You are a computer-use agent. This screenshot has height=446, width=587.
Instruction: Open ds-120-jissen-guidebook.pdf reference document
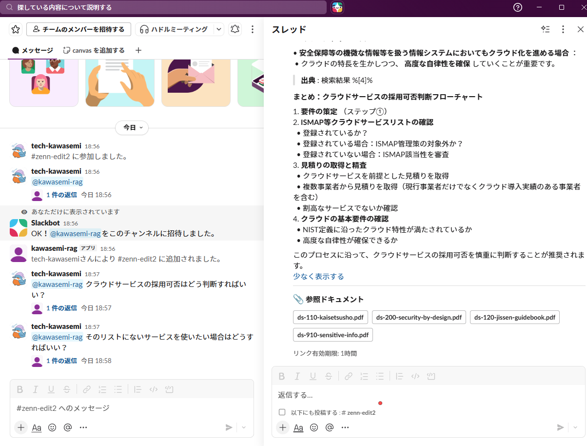point(515,317)
